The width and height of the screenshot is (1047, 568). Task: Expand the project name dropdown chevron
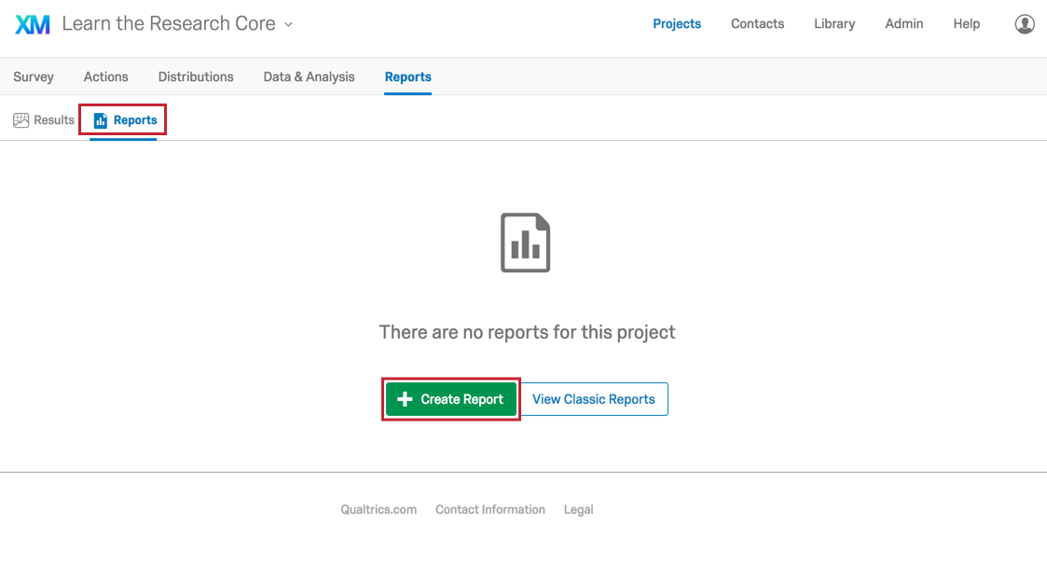point(288,24)
